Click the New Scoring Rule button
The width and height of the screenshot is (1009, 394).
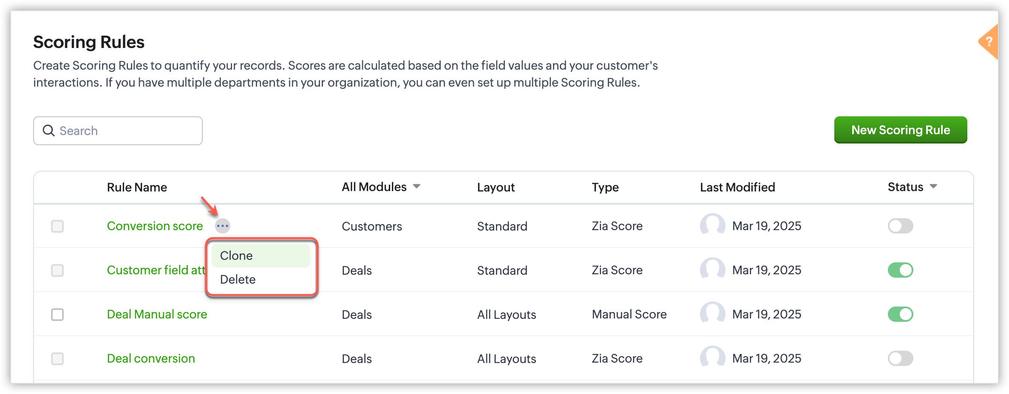[x=901, y=130]
